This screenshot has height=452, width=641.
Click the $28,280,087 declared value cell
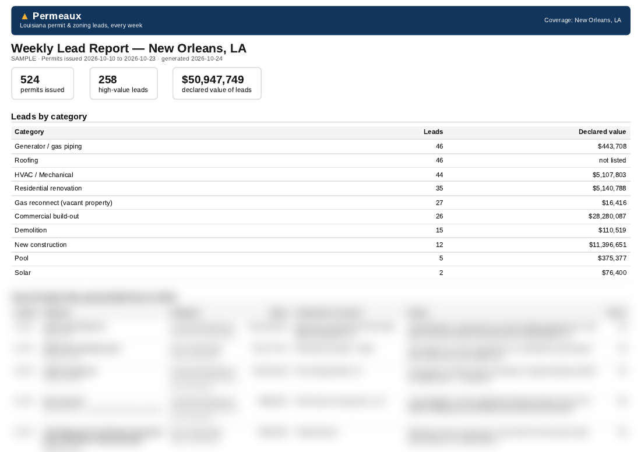coord(607,216)
